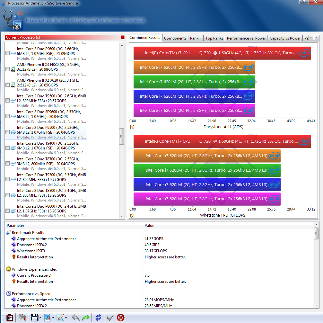Screen dimensions: 323x323
Task: Click the Windows Experience Index icon
Action: [x=8, y=269]
